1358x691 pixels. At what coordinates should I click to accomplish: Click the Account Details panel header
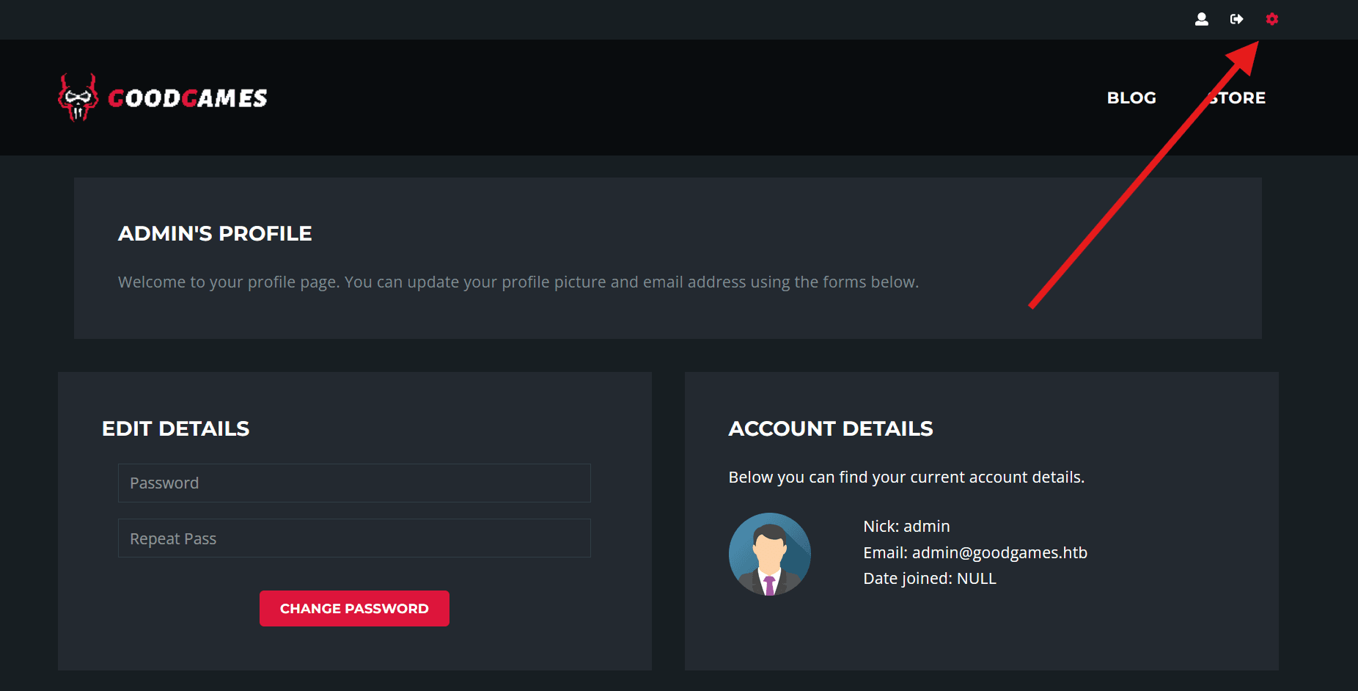tap(830, 428)
